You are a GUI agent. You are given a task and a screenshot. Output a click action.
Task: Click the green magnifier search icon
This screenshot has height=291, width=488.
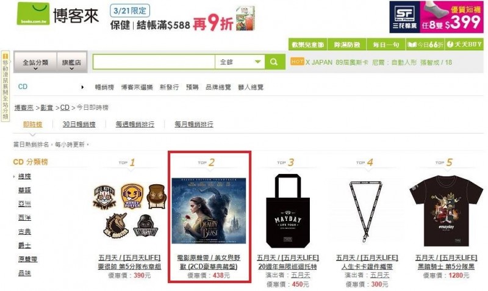click(274, 62)
